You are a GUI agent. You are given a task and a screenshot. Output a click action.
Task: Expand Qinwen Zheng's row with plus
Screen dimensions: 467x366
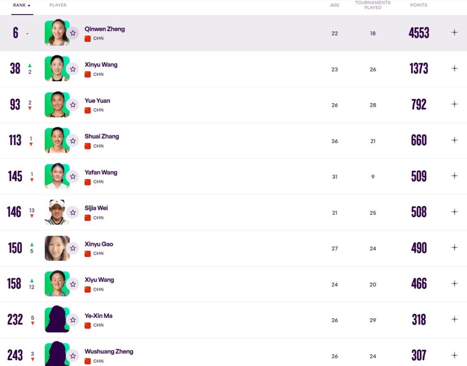(454, 33)
